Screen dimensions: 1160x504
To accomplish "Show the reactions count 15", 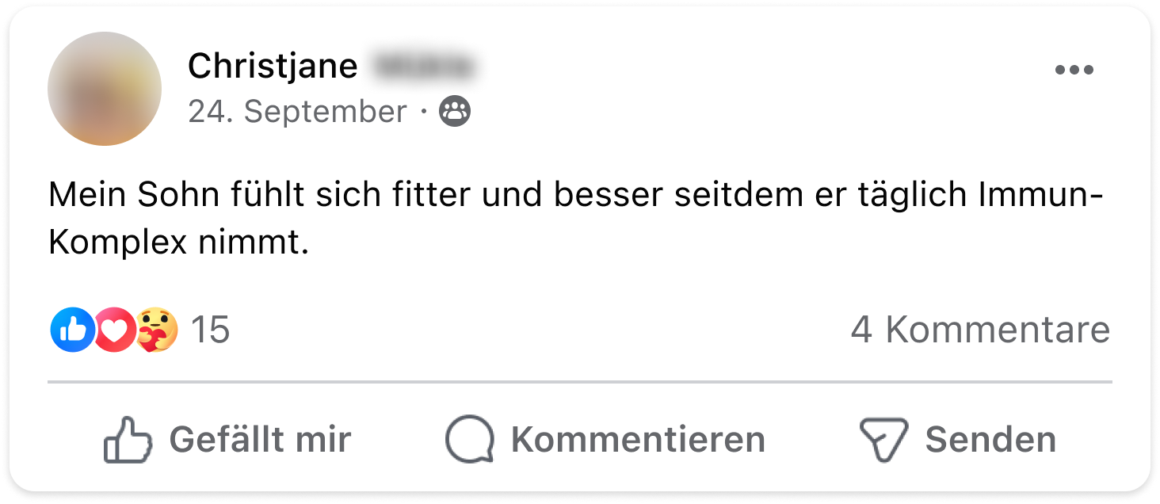I will tap(210, 330).
